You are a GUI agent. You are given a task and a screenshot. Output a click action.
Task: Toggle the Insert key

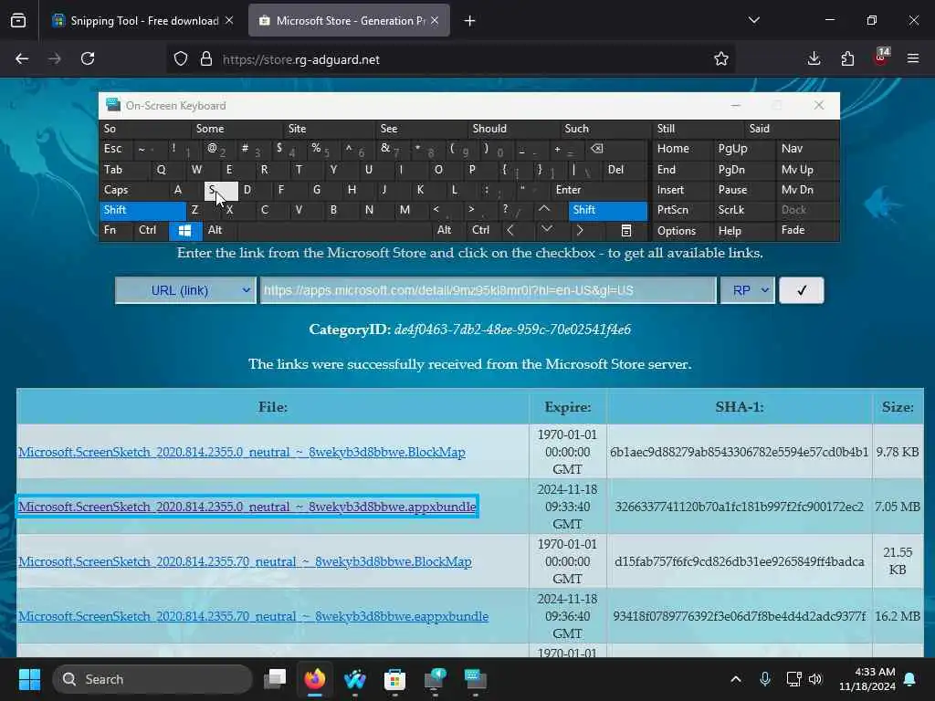682,190
